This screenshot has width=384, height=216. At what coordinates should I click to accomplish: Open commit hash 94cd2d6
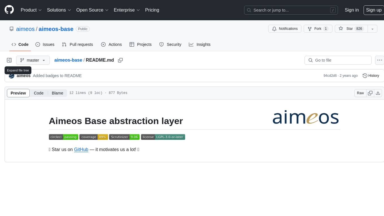click(x=330, y=76)
